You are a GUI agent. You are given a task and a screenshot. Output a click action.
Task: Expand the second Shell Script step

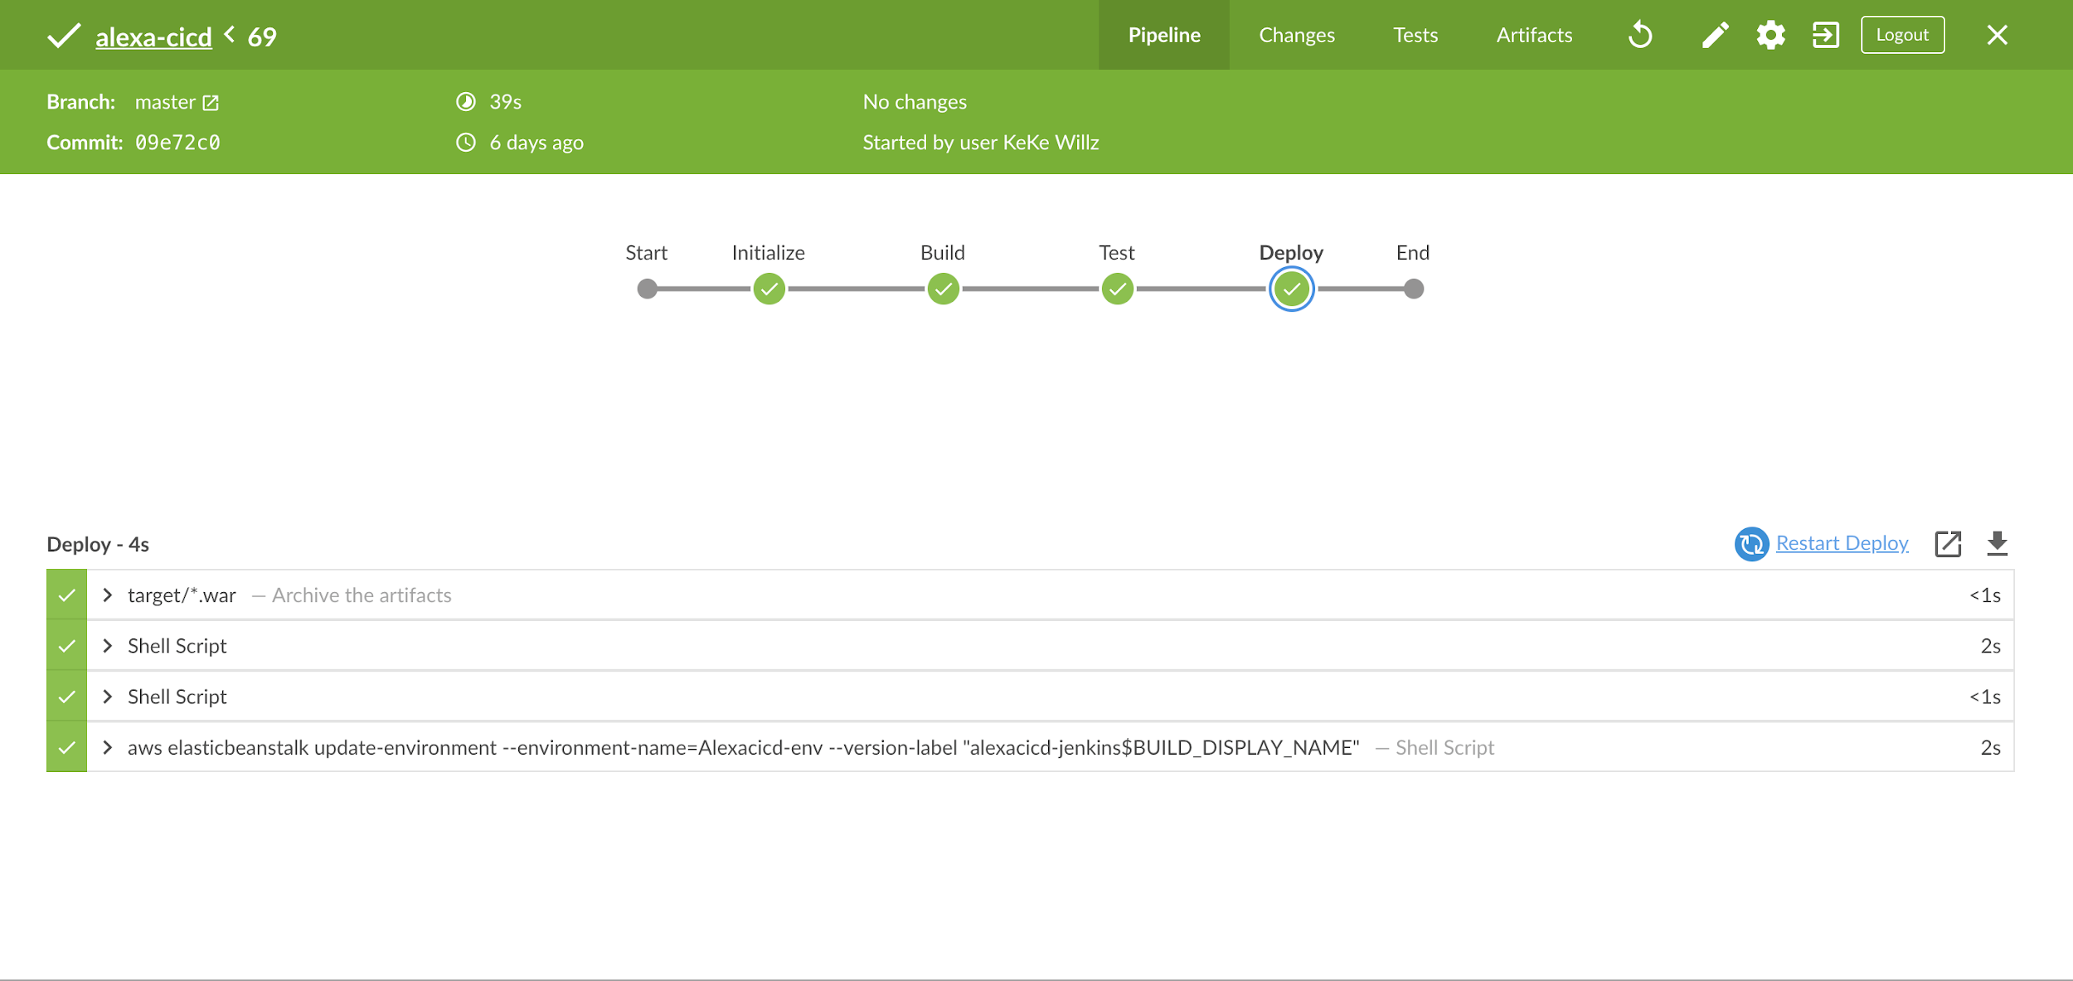point(107,697)
